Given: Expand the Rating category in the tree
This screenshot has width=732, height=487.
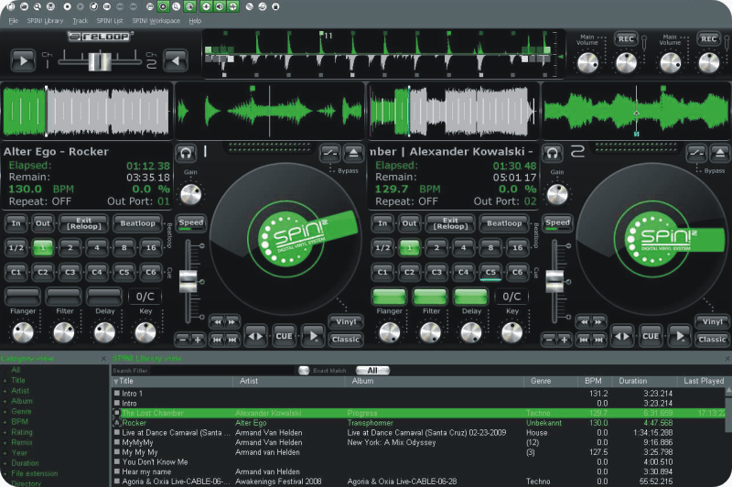Looking at the screenshot, I should (5, 432).
